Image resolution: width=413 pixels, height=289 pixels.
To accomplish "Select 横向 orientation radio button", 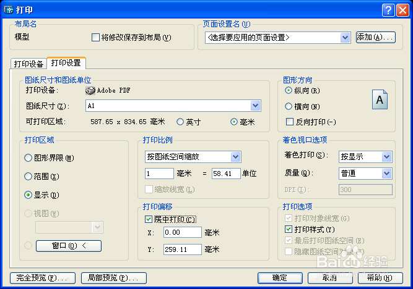I will (289, 106).
